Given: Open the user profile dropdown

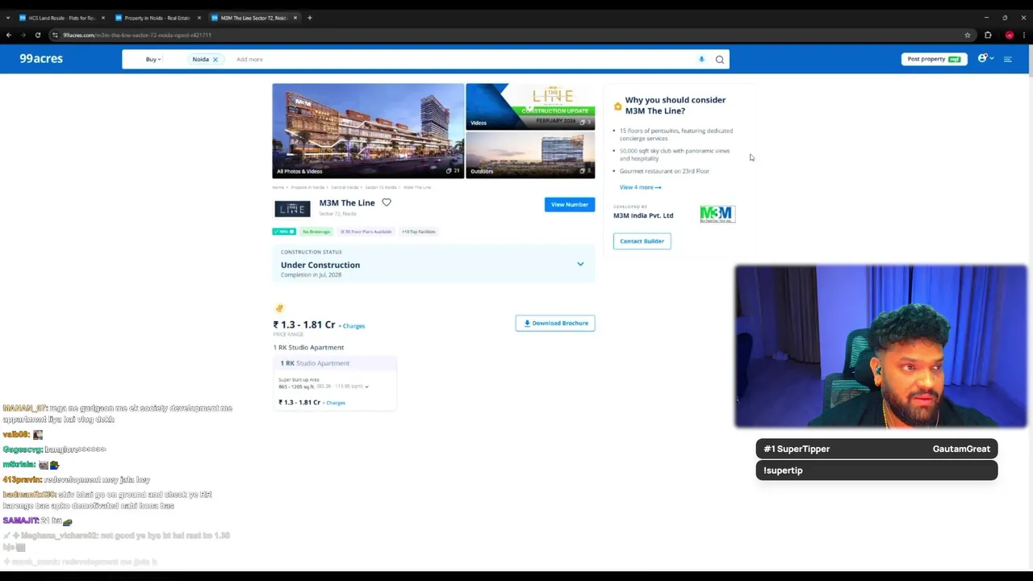Looking at the screenshot, I should [x=985, y=58].
